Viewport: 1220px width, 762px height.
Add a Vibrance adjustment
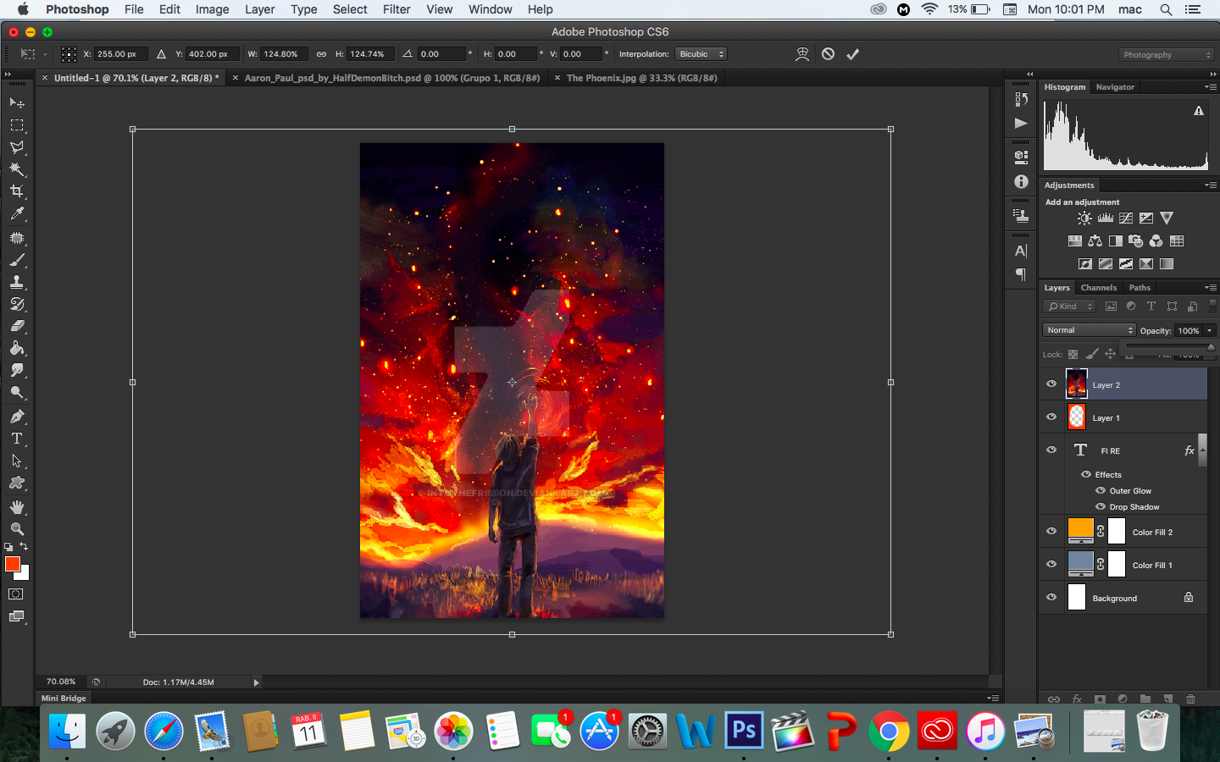1167,218
